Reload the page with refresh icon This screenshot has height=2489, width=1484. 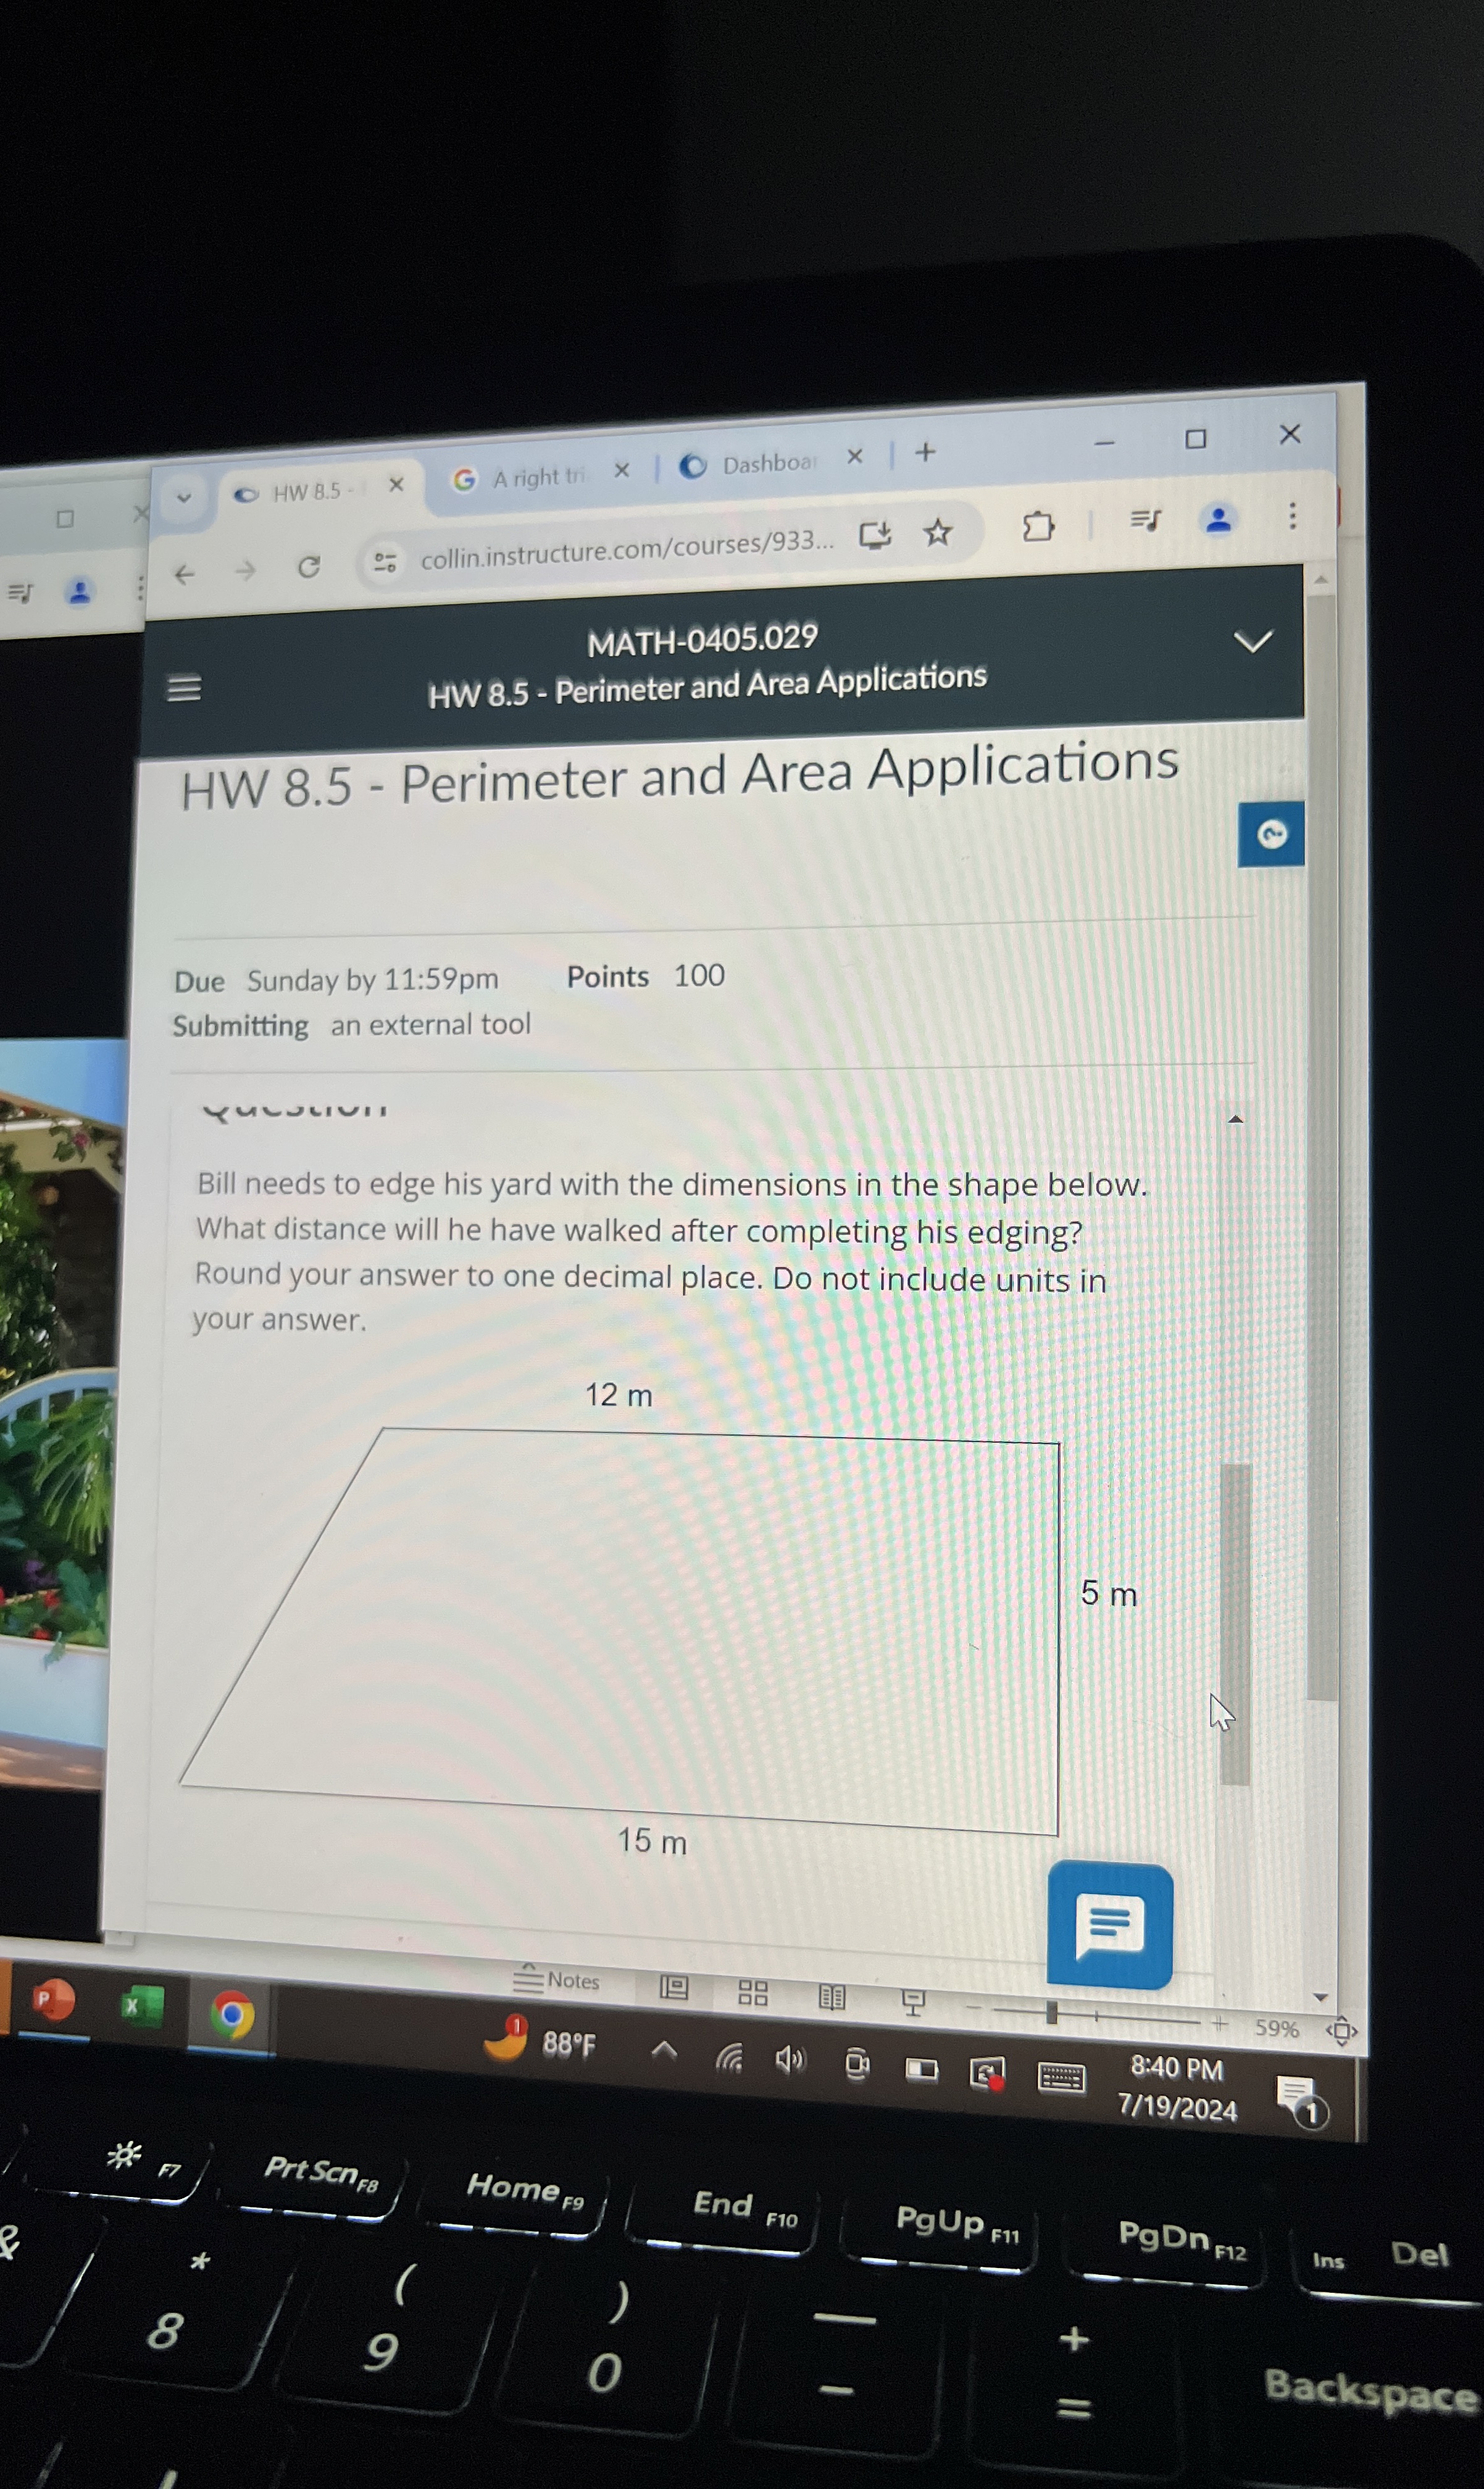pos(309,567)
